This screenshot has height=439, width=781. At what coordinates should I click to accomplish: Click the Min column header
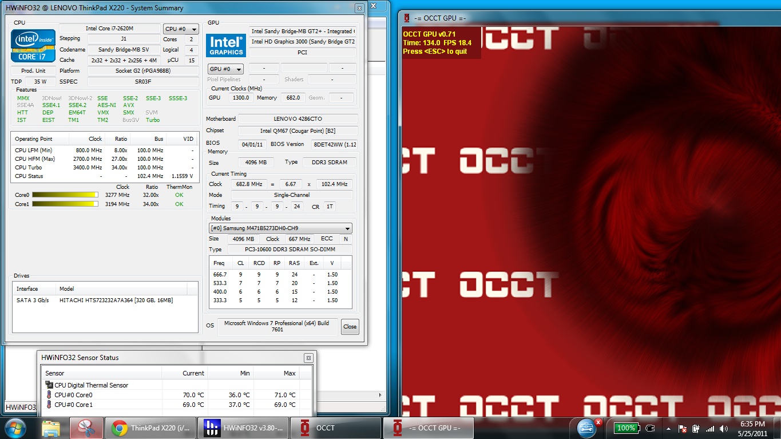pos(231,373)
